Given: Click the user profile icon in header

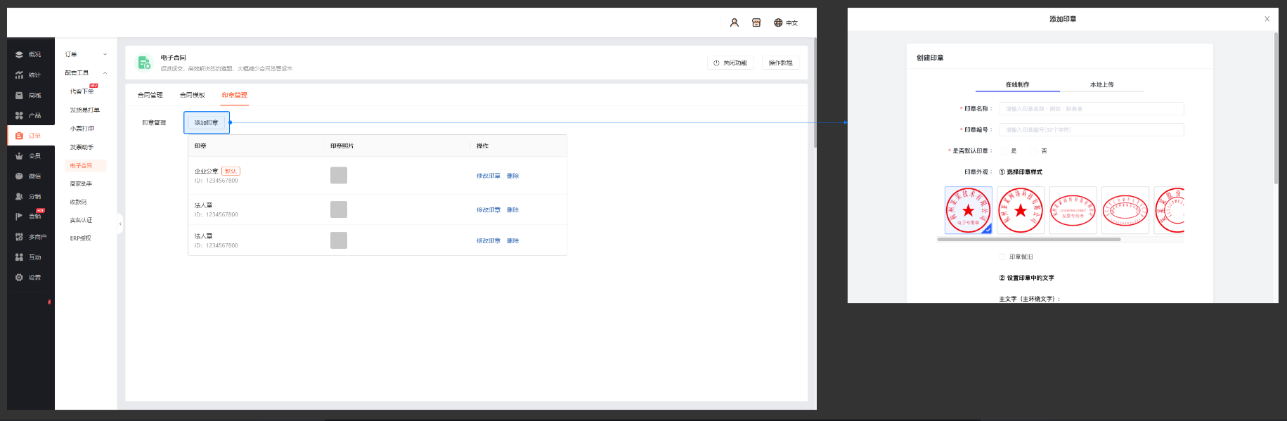Looking at the screenshot, I should pyautogui.click(x=735, y=22).
